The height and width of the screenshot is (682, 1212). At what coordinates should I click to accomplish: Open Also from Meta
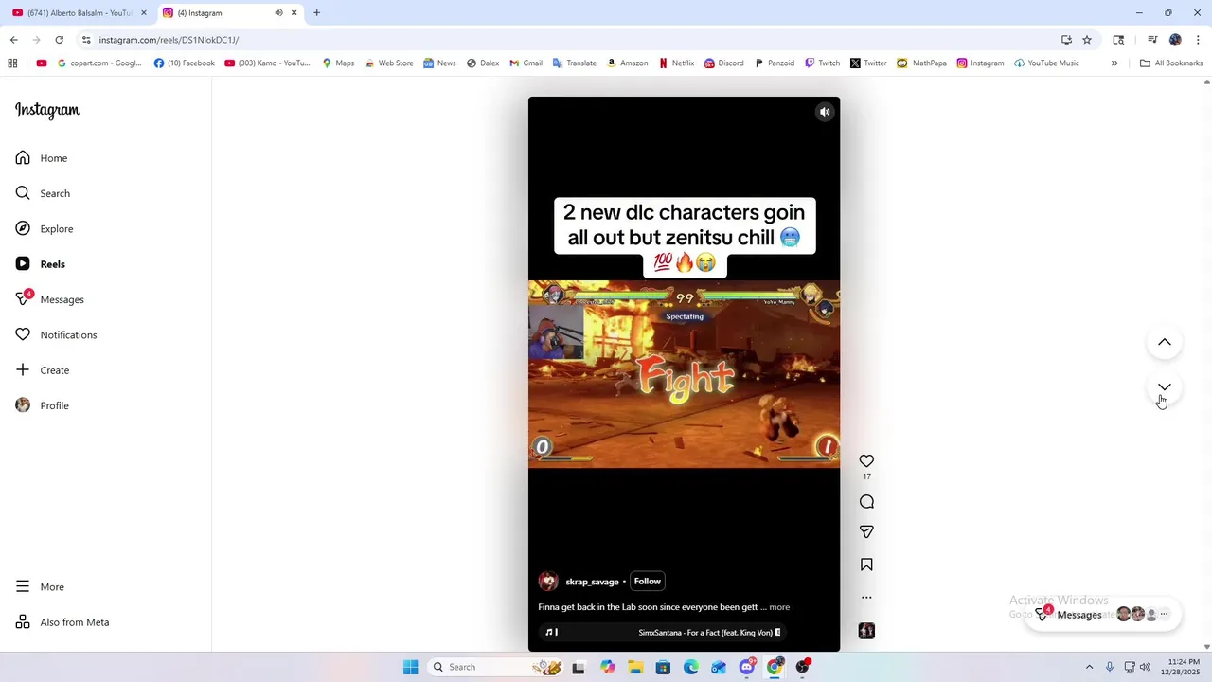62,622
